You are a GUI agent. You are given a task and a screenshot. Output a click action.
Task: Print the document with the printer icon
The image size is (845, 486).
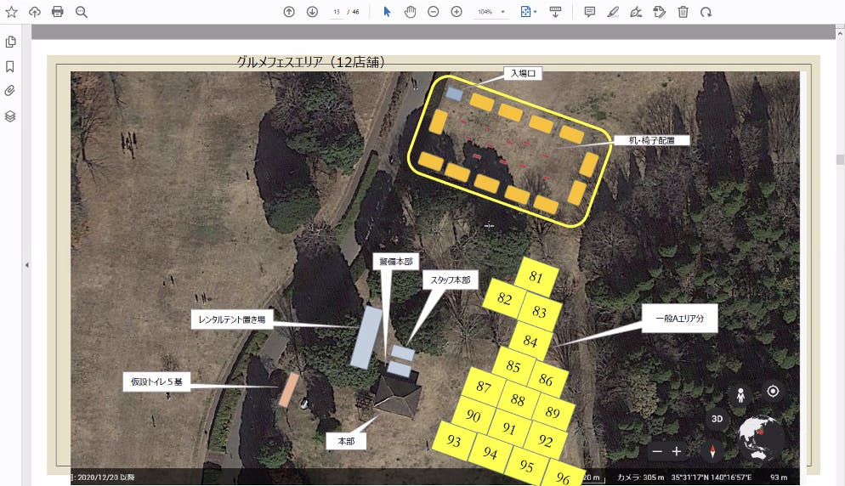point(58,12)
